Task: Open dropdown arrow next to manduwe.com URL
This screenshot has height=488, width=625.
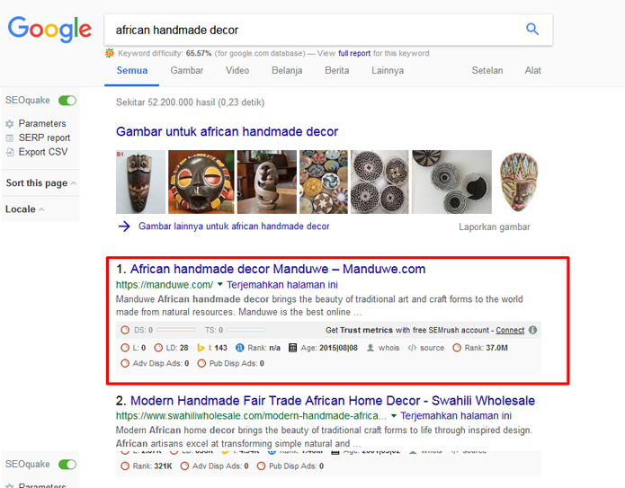Action: click(220, 284)
